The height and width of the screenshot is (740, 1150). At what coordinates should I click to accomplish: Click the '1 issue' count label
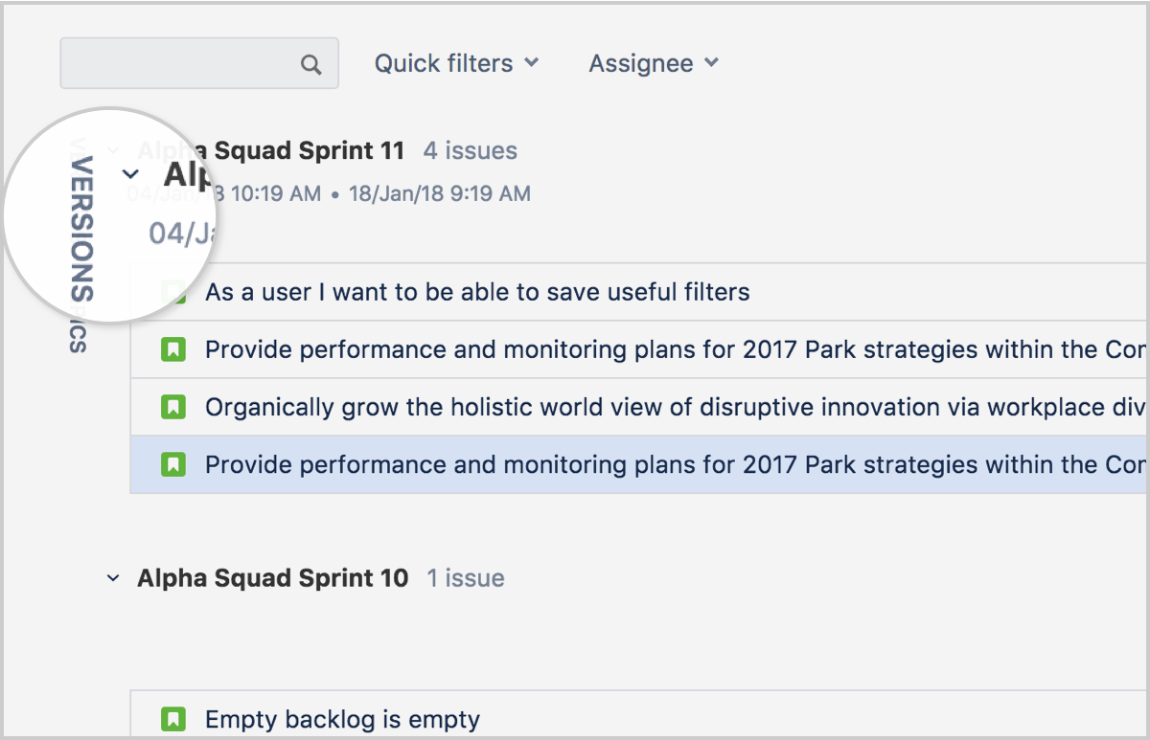466,578
